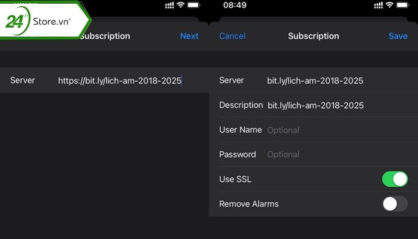Tap Wi-Fi icon in right status bar
This screenshot has width=418, height=239.
389,5
